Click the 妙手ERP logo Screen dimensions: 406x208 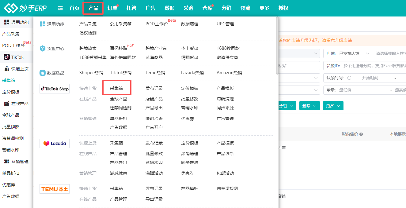click(x=25, y=8)
